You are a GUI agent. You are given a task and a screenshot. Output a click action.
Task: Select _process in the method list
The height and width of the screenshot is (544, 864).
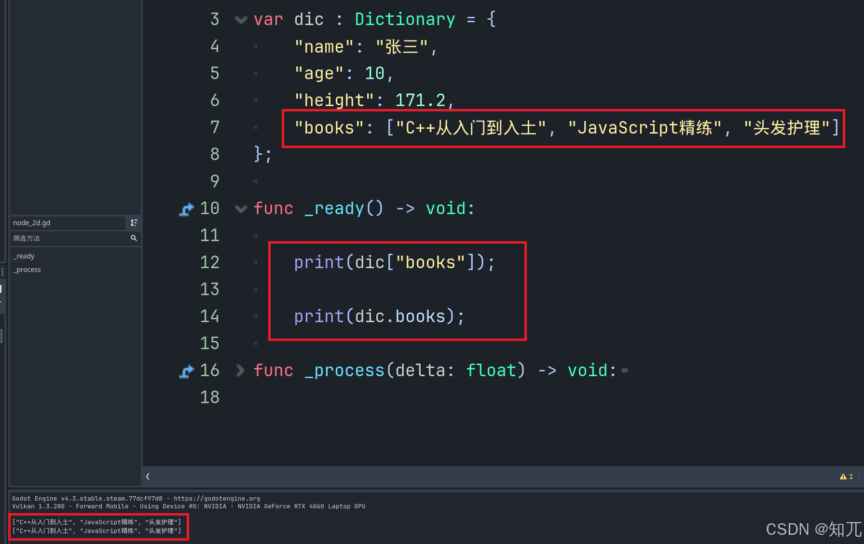(x=27, y=270)
